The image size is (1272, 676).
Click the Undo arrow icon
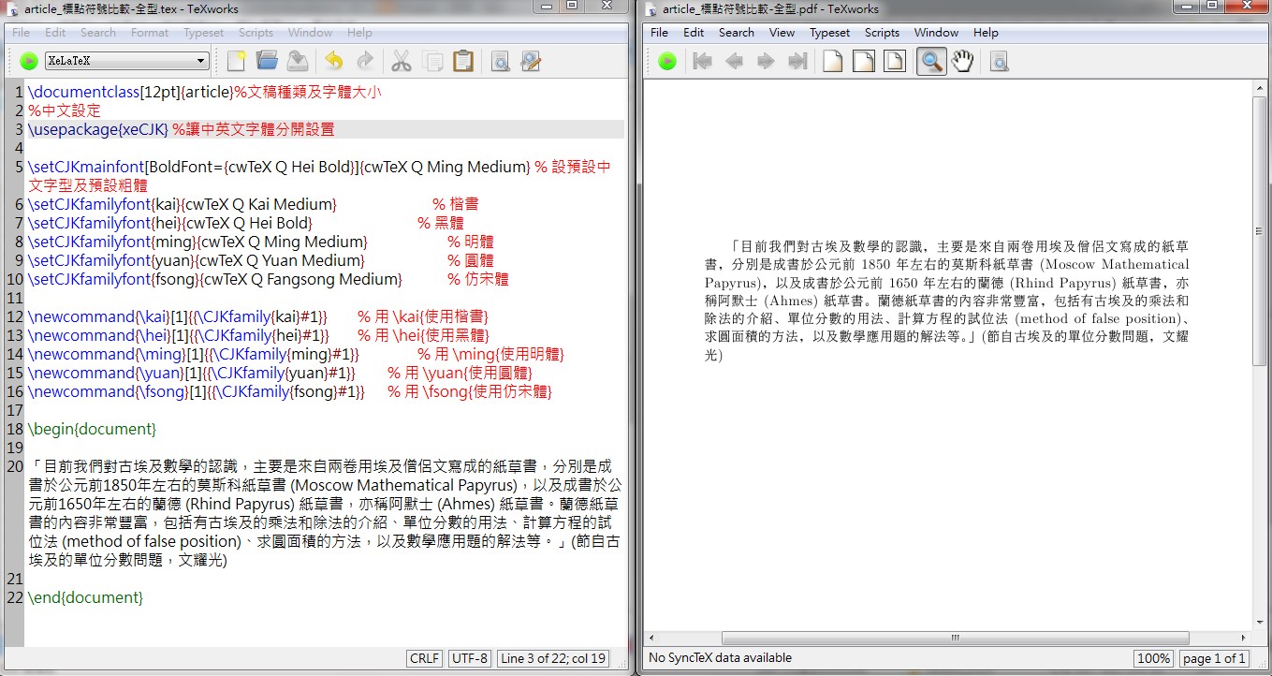coord(334,62)
